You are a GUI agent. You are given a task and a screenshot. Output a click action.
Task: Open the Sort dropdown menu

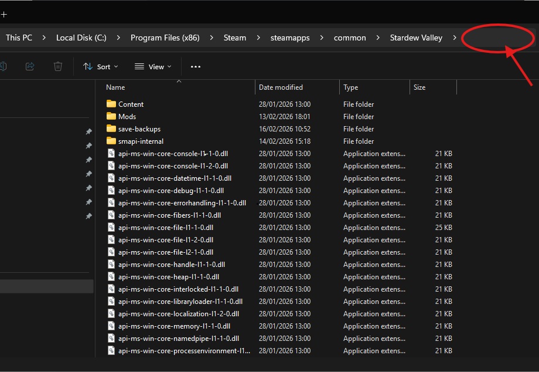101,67
